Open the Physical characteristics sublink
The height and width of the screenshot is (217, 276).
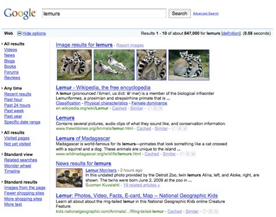tap(106, 103)
